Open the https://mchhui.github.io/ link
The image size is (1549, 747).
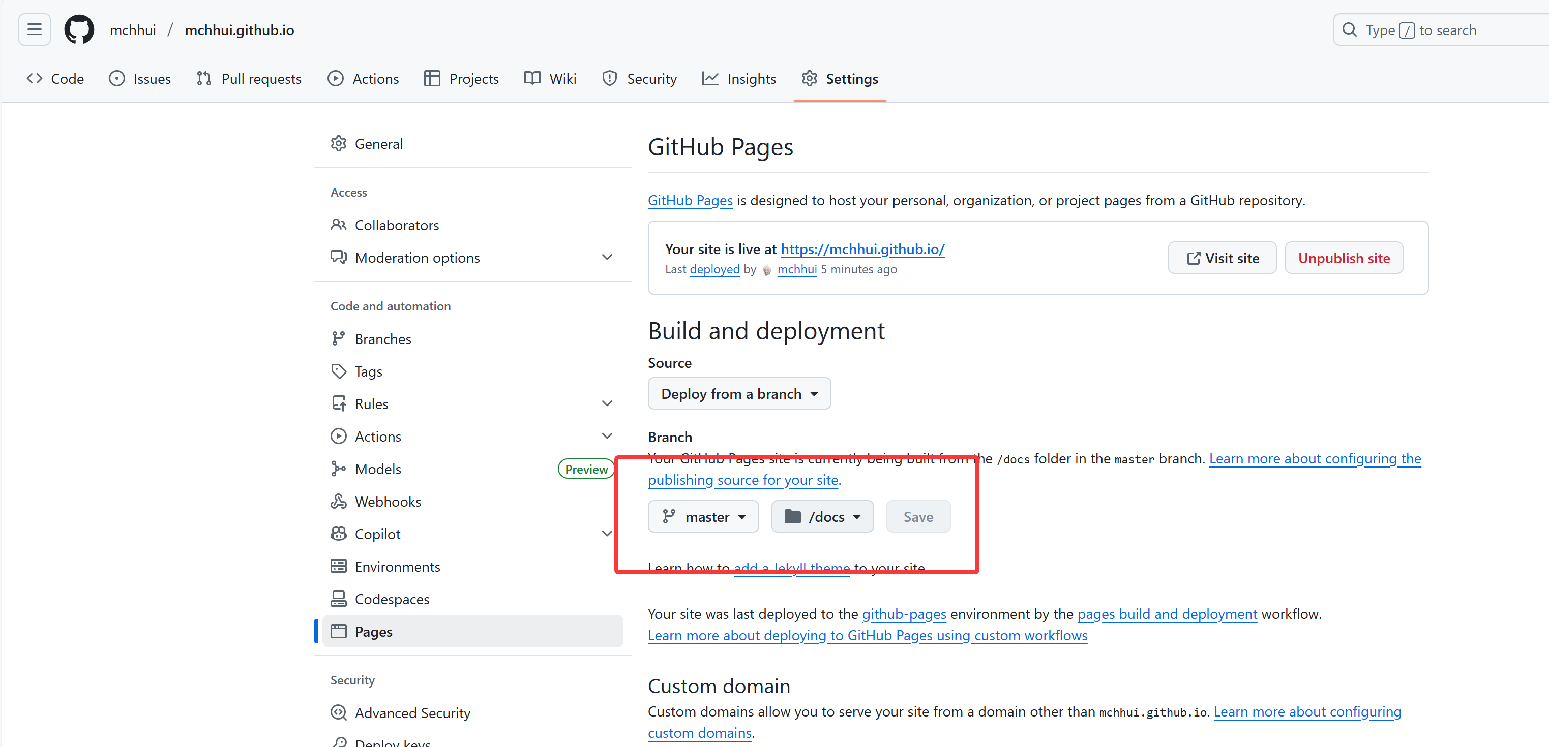862,249
